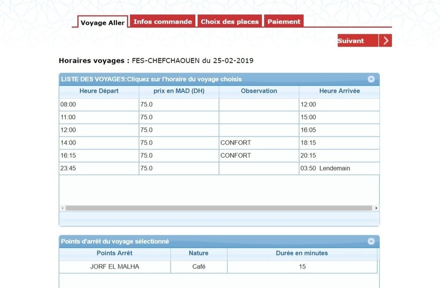Open the Paiement tab
The image size is (440, 288).
284,21
